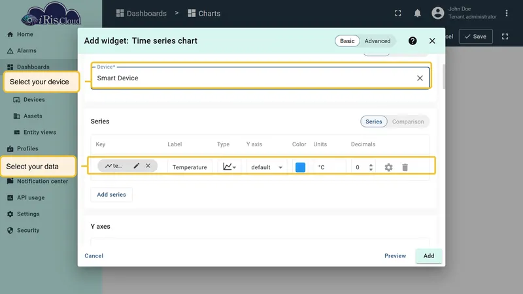Toggle fullscreen icon next to bell

[x=398, y=13]
